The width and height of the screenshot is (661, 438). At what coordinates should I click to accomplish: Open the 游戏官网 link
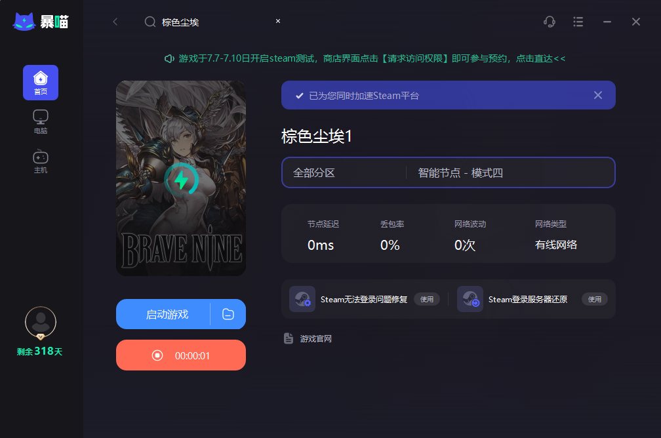tap(316, 339)
